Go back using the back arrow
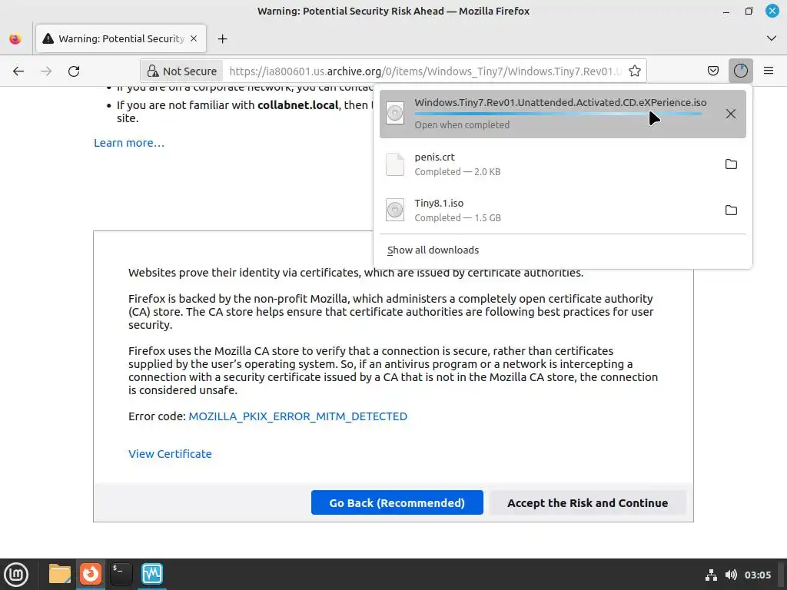This screenshot has height=590, width=787. (18, 71)
